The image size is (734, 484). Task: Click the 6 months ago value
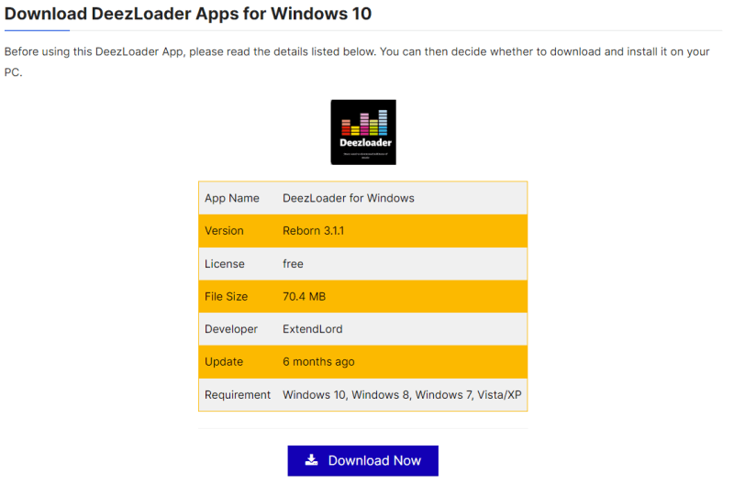coord(318,362)
